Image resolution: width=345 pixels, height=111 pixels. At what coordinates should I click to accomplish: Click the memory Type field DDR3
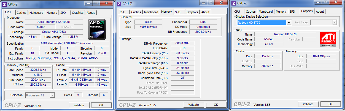pos(148,22)
